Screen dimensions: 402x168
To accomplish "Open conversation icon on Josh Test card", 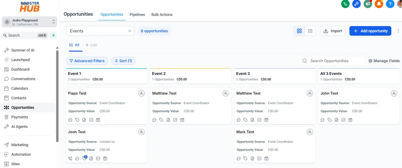I will pos(77,159).
